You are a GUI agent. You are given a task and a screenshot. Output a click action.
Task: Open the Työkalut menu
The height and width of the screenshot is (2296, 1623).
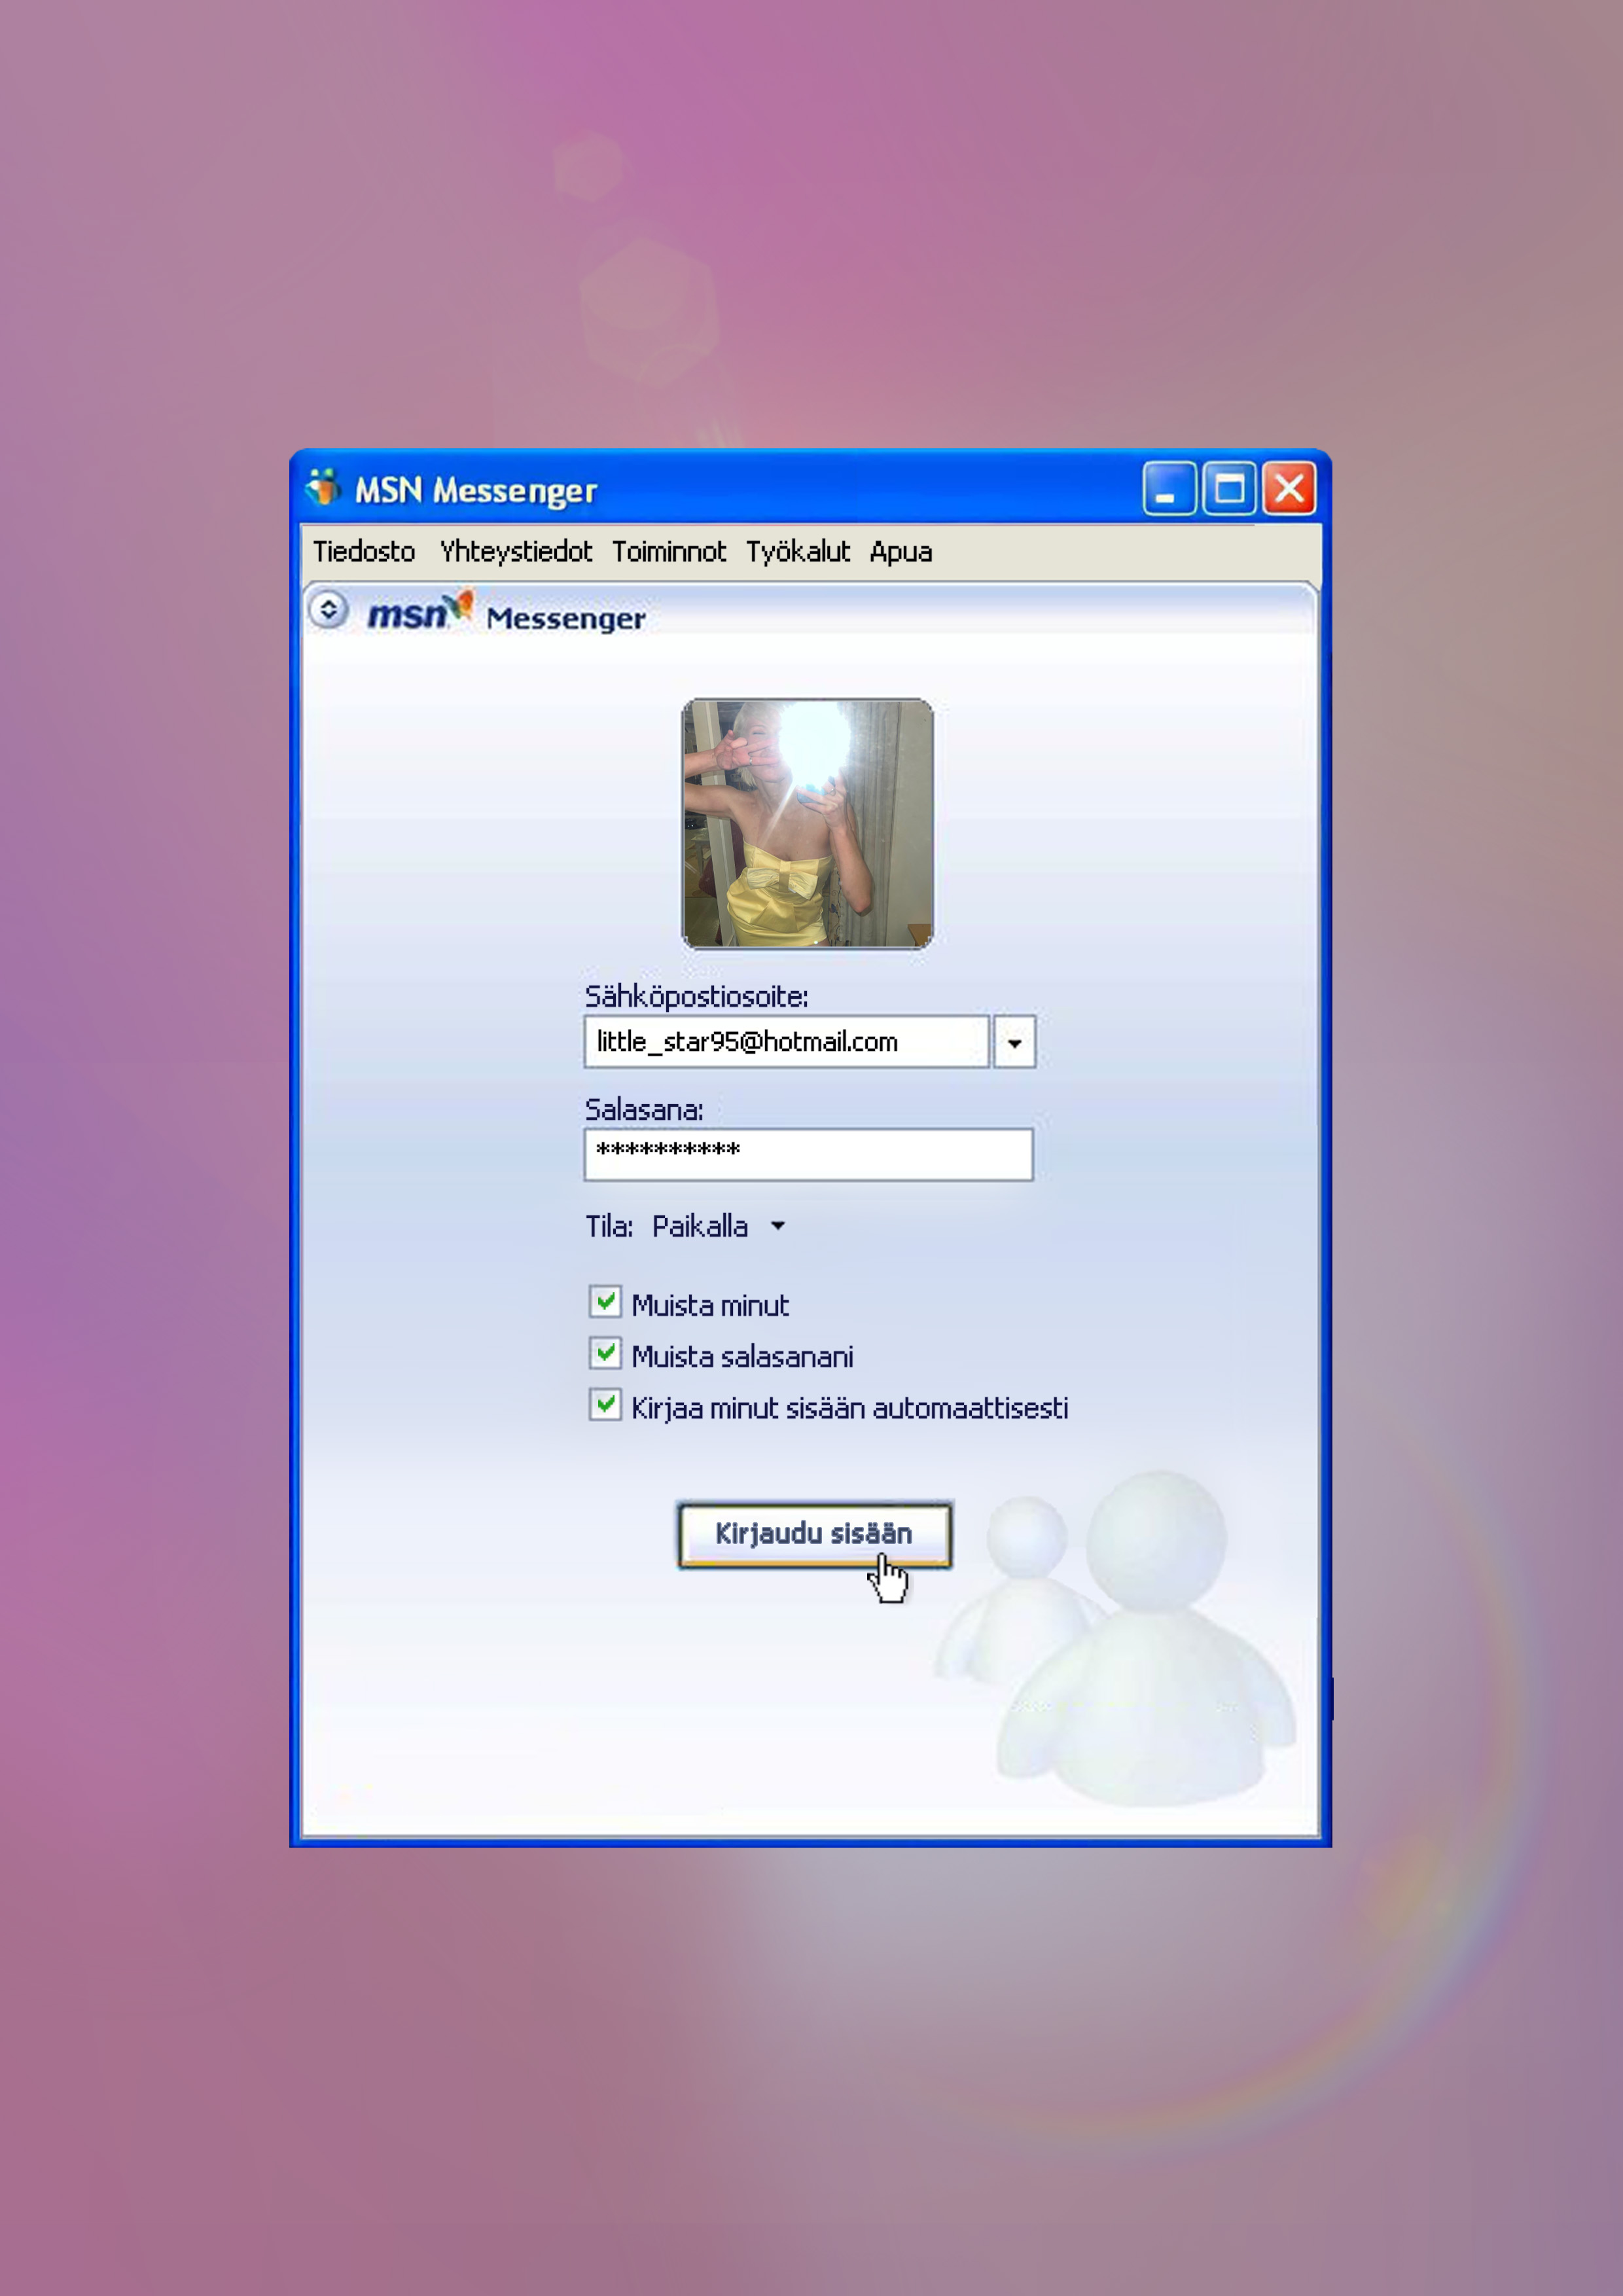coord(797,551)
